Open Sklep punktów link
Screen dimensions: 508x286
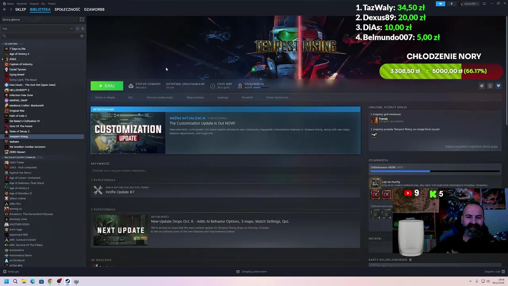(x=195, y=97)
